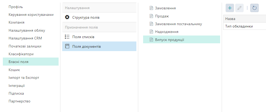Click the document icon beside Замовлення
Image resolution: width=266 pixels, height=112 pixels.
coord(151,8)
